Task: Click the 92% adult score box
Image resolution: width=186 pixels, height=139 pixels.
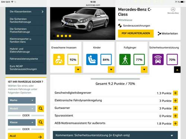Action: click(x=73, y=59)
